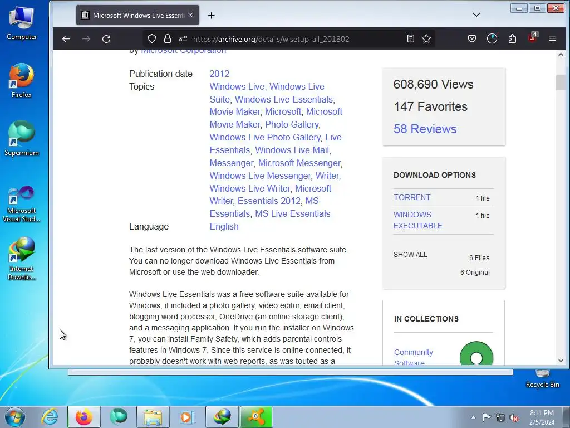Open the Internet Download Manager desktop shortcut
The image size is (570, 428).
click(x=22, y=259)
